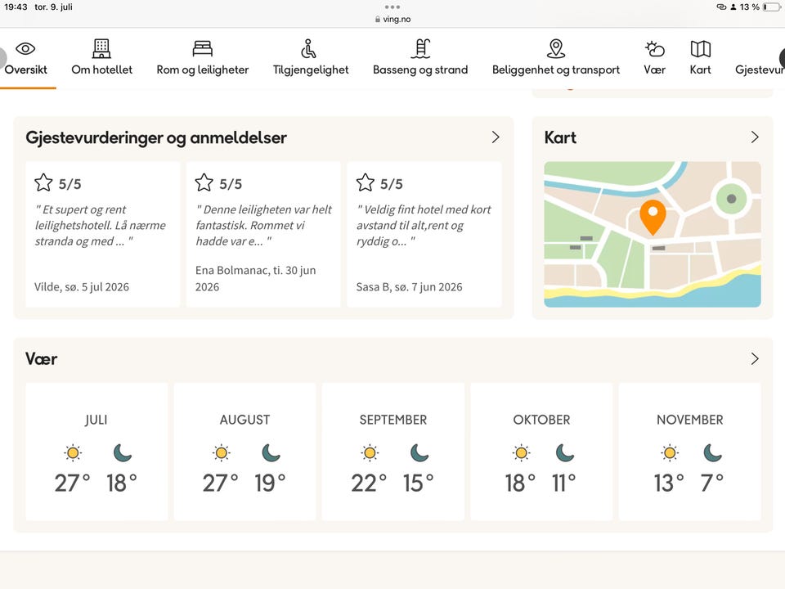Click the pool ladder icon
The width and height of the screenshot is (785, 589).
421,48
